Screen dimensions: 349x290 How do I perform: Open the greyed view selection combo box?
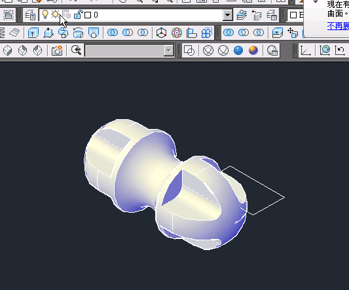click(129, 50)
